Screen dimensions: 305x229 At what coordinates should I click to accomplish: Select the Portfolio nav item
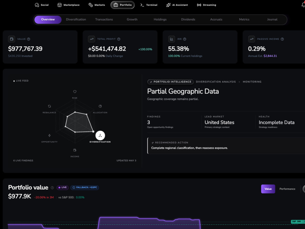tap(123, 5)
